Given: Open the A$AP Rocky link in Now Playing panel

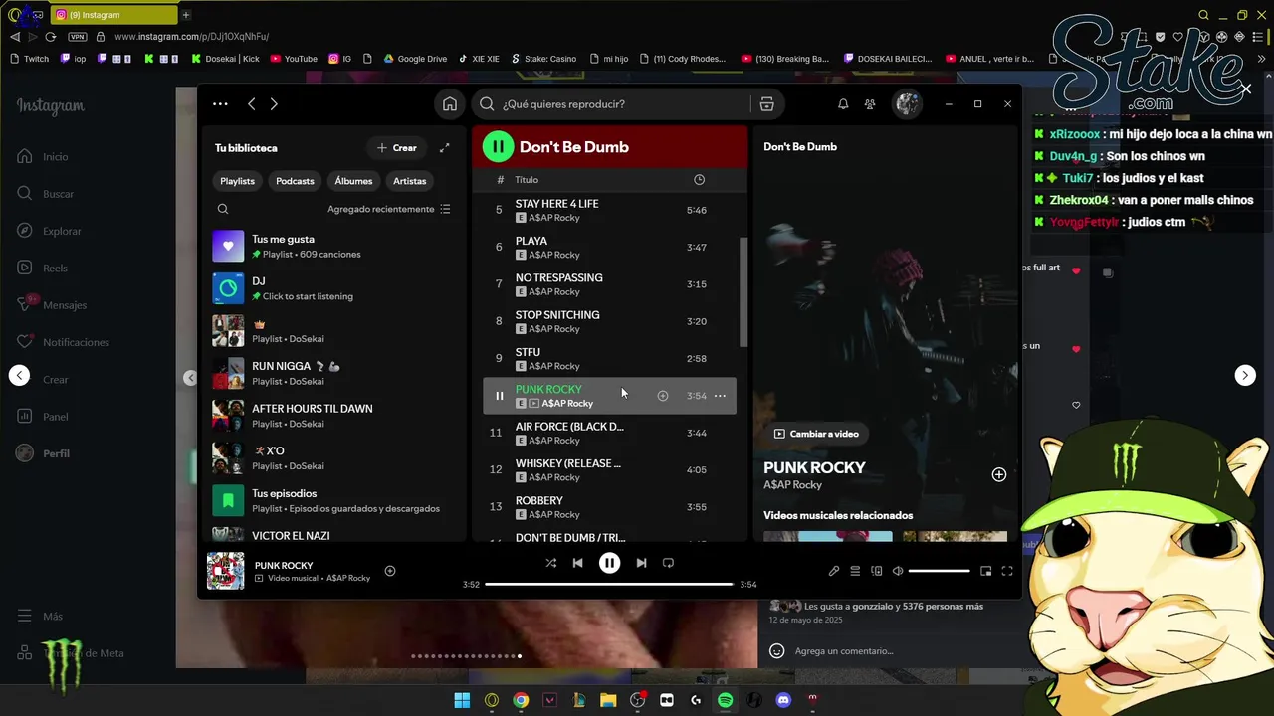Looking at the screenshot, I should pyautogui.click(x=792, y=485).
